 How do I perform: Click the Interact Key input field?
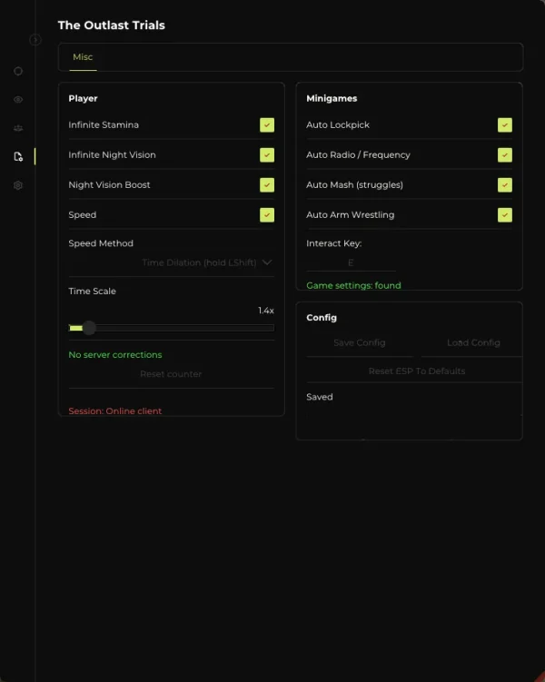pyautogui.click(x=351, y=262)
